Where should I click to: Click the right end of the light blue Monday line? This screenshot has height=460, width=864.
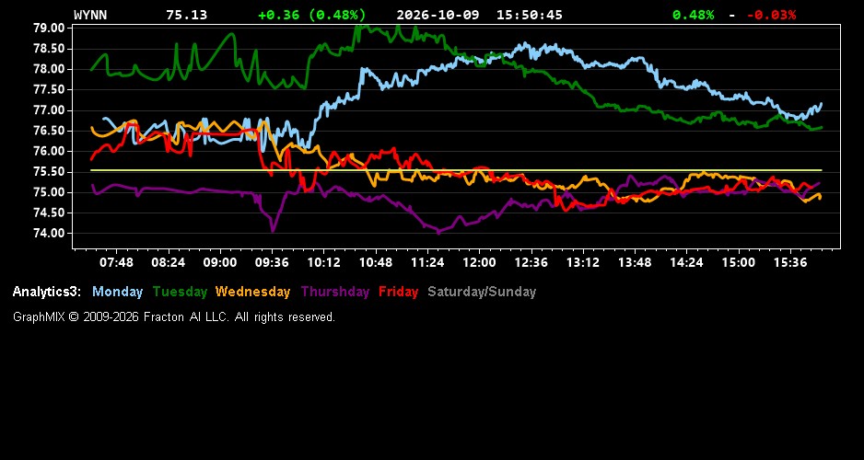[821, 103]
